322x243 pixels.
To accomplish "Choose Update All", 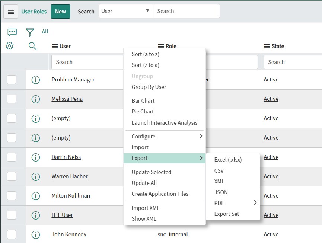I will (x=144, y=183).
